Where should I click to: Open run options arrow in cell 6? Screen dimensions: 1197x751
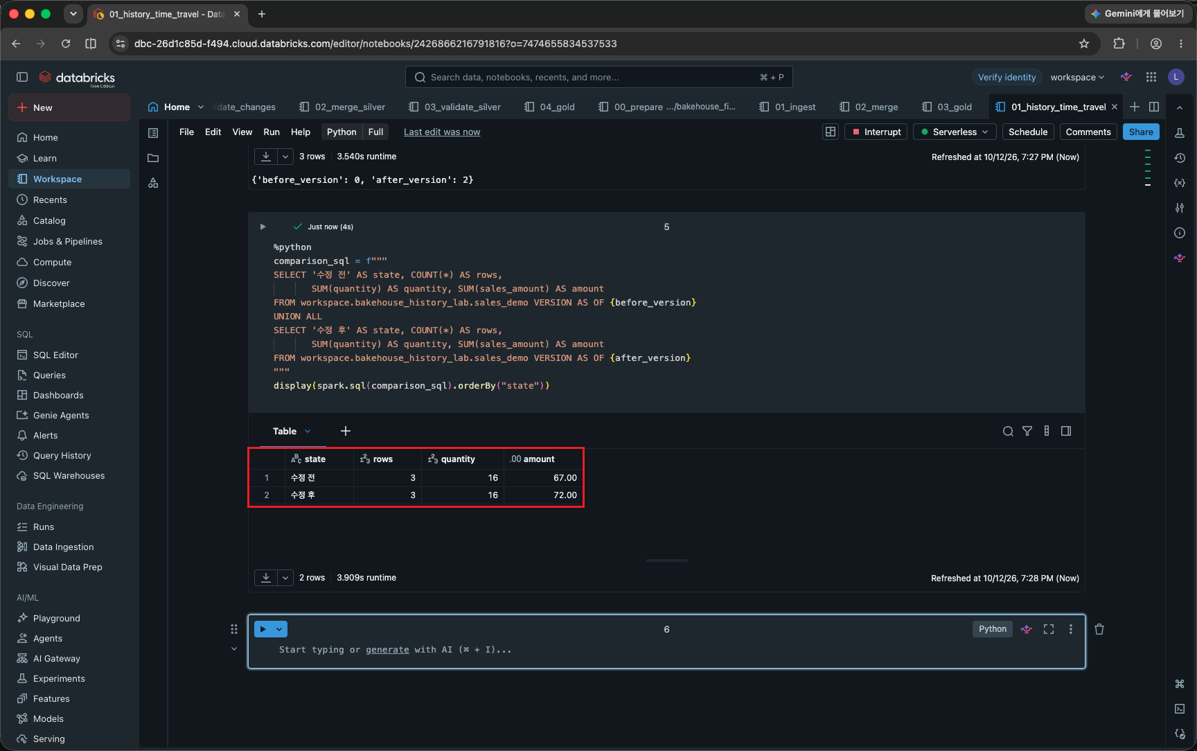click(279, 629)
